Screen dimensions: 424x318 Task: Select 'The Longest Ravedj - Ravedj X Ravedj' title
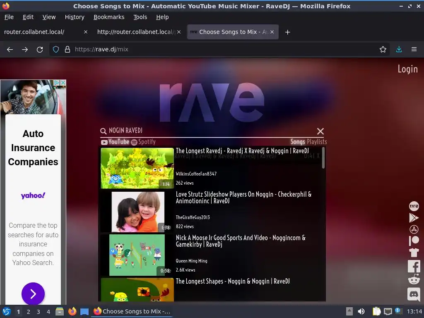tap(242, 151)
